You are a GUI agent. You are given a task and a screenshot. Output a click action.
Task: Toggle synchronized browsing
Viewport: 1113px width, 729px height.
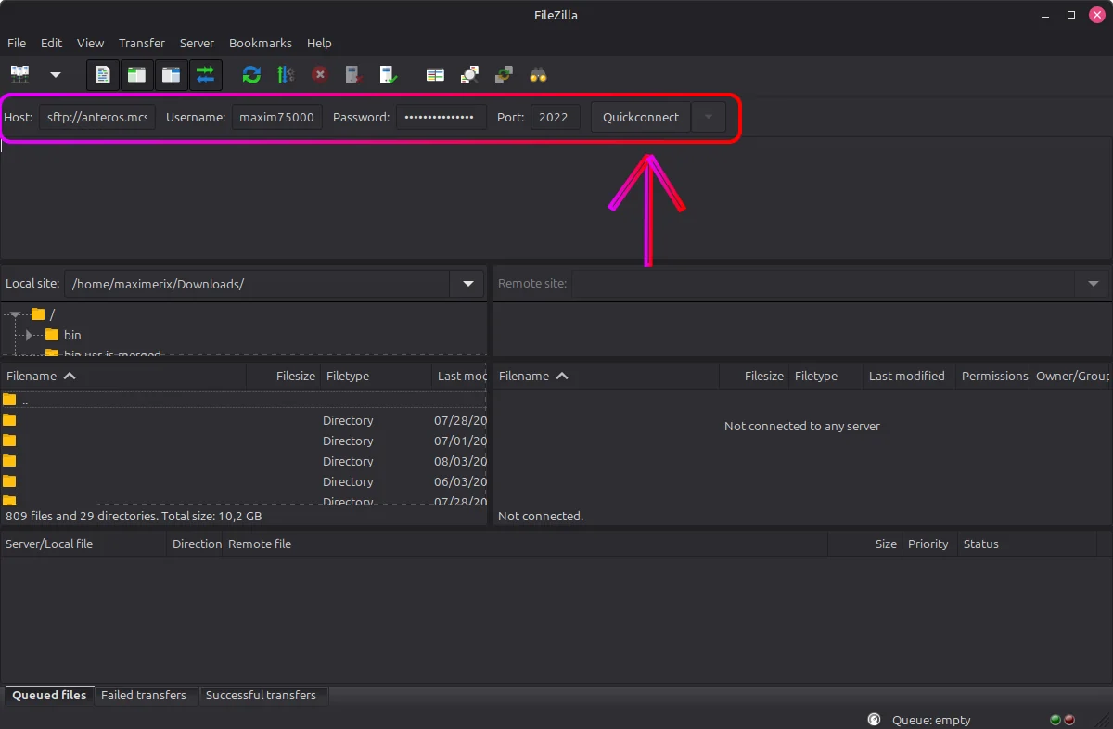[504, 74]
